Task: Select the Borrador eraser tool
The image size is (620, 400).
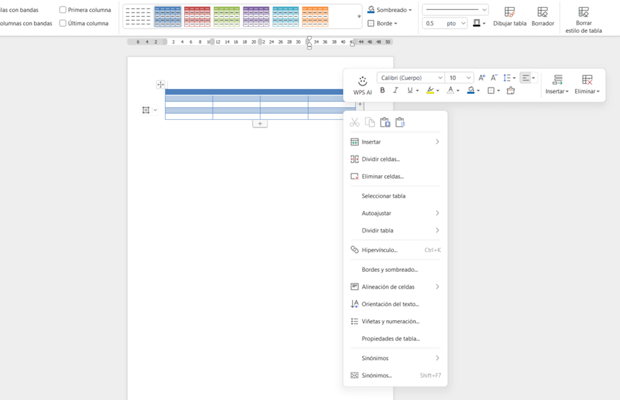Action: click(542, 17)
